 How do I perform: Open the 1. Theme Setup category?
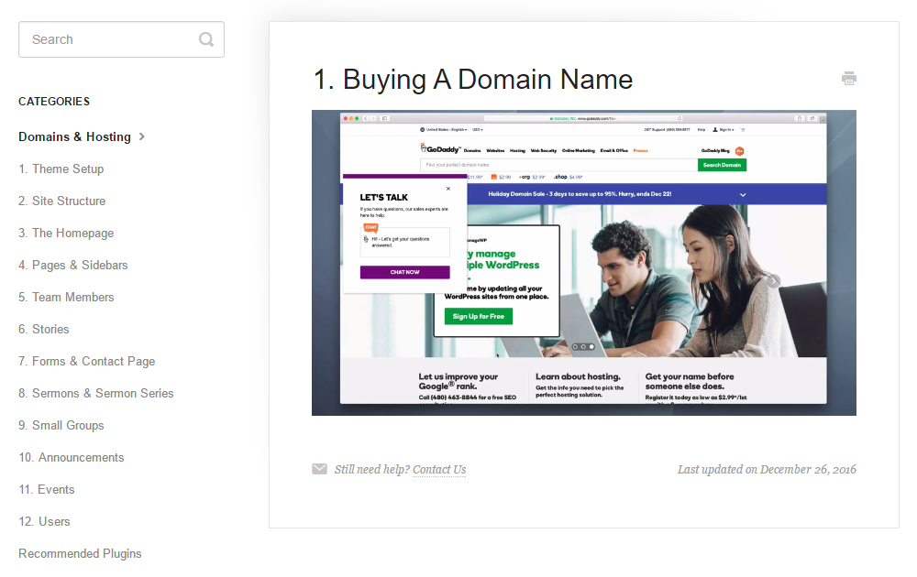point(61,169)
